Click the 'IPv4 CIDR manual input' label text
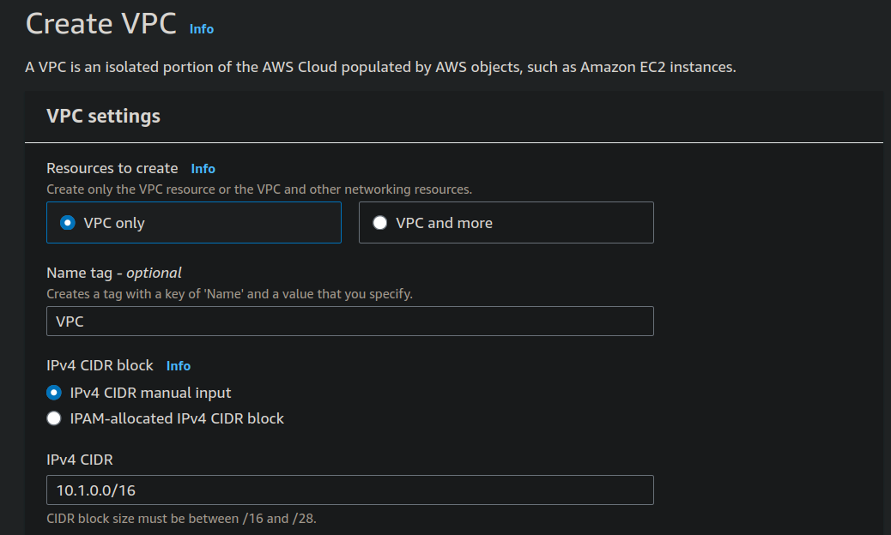891x535 pixels. pos(150,393)
